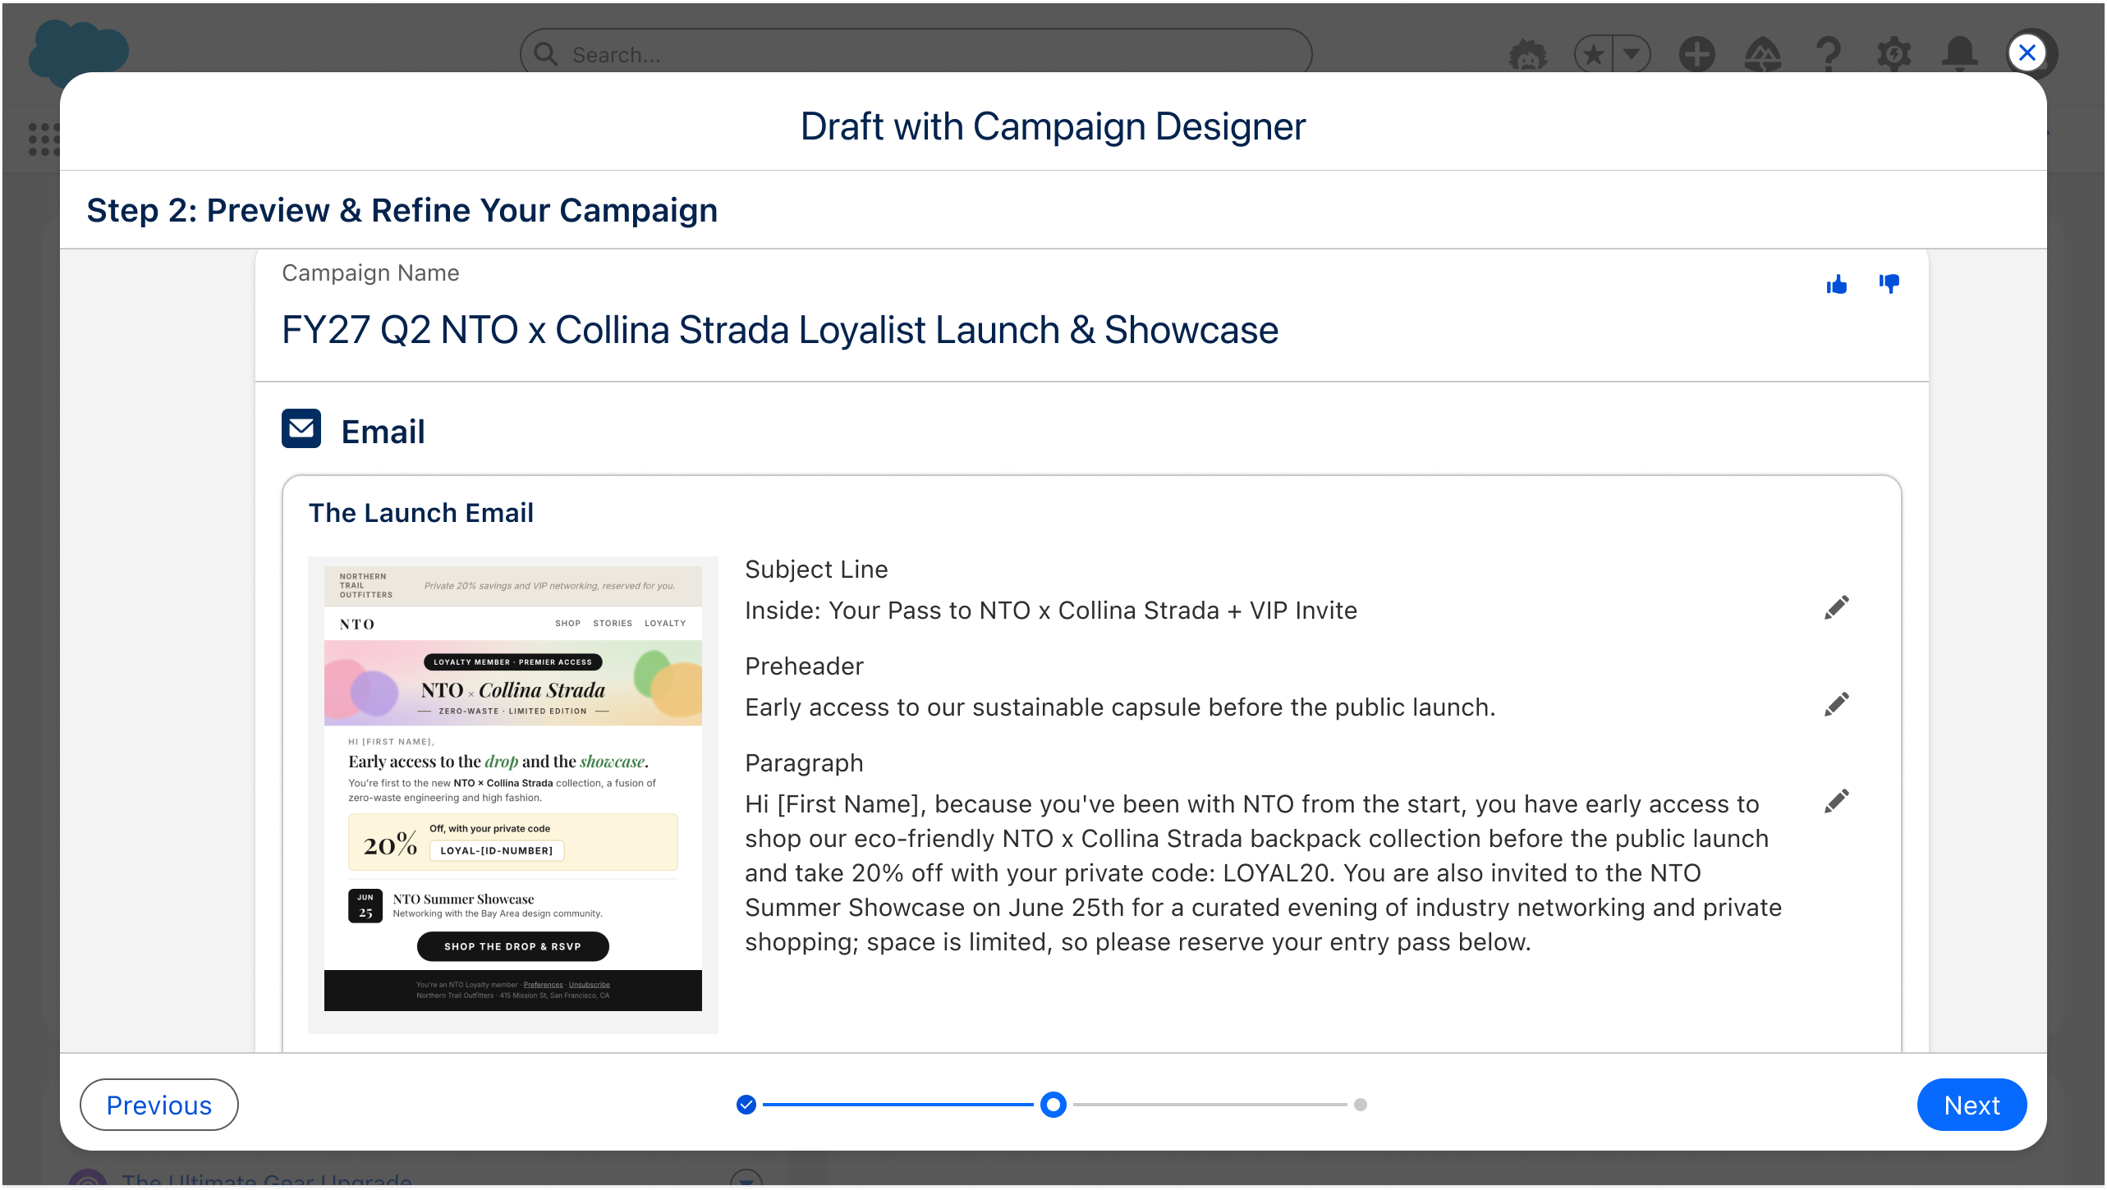This screenshot has height=1190, width=2107.
Task: Click the global create plus icon
Action: pyautogui.click(x=1696, y=55)
